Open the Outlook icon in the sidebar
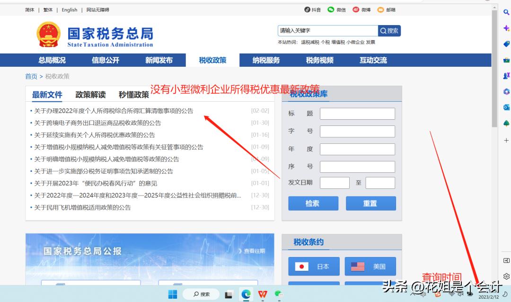The width and height of the screenshot is (511, 302). pyautogui.click(x=506, y=107)
